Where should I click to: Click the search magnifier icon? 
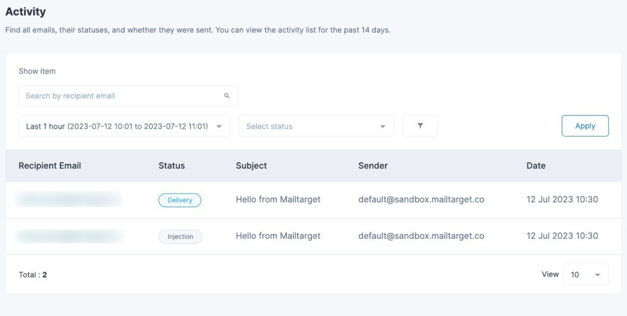coord(227,96)
